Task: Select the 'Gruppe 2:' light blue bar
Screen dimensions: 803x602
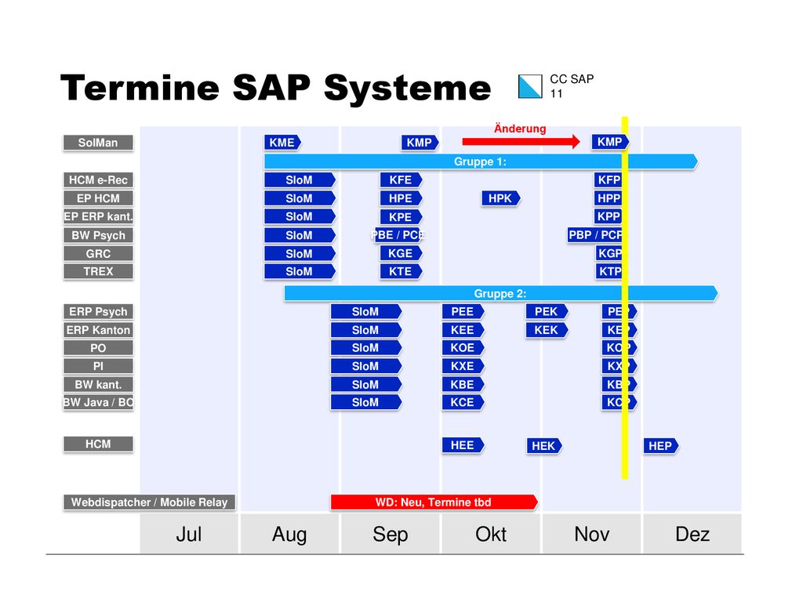Action: [500, 294]
